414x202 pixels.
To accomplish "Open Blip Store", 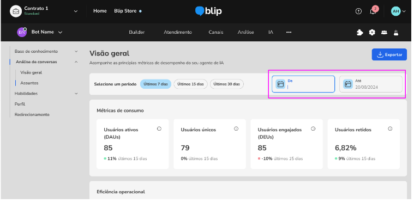I will 125,11.
